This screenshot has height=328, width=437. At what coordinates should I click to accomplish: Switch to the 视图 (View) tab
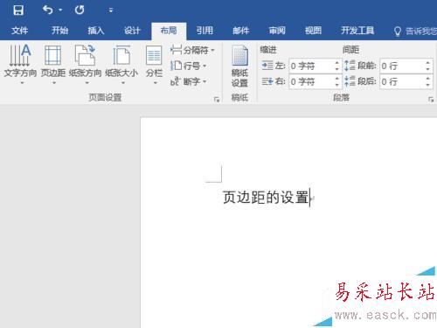(x=313, y=31)
